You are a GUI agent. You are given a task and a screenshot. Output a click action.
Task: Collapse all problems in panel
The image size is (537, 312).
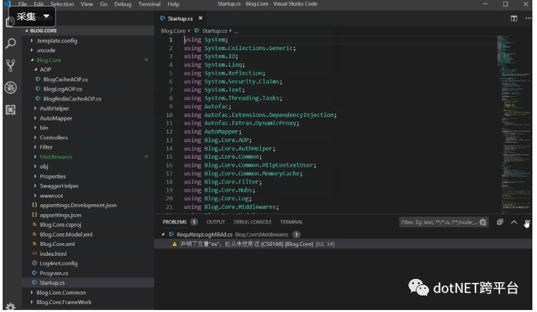tap(500, 222)
